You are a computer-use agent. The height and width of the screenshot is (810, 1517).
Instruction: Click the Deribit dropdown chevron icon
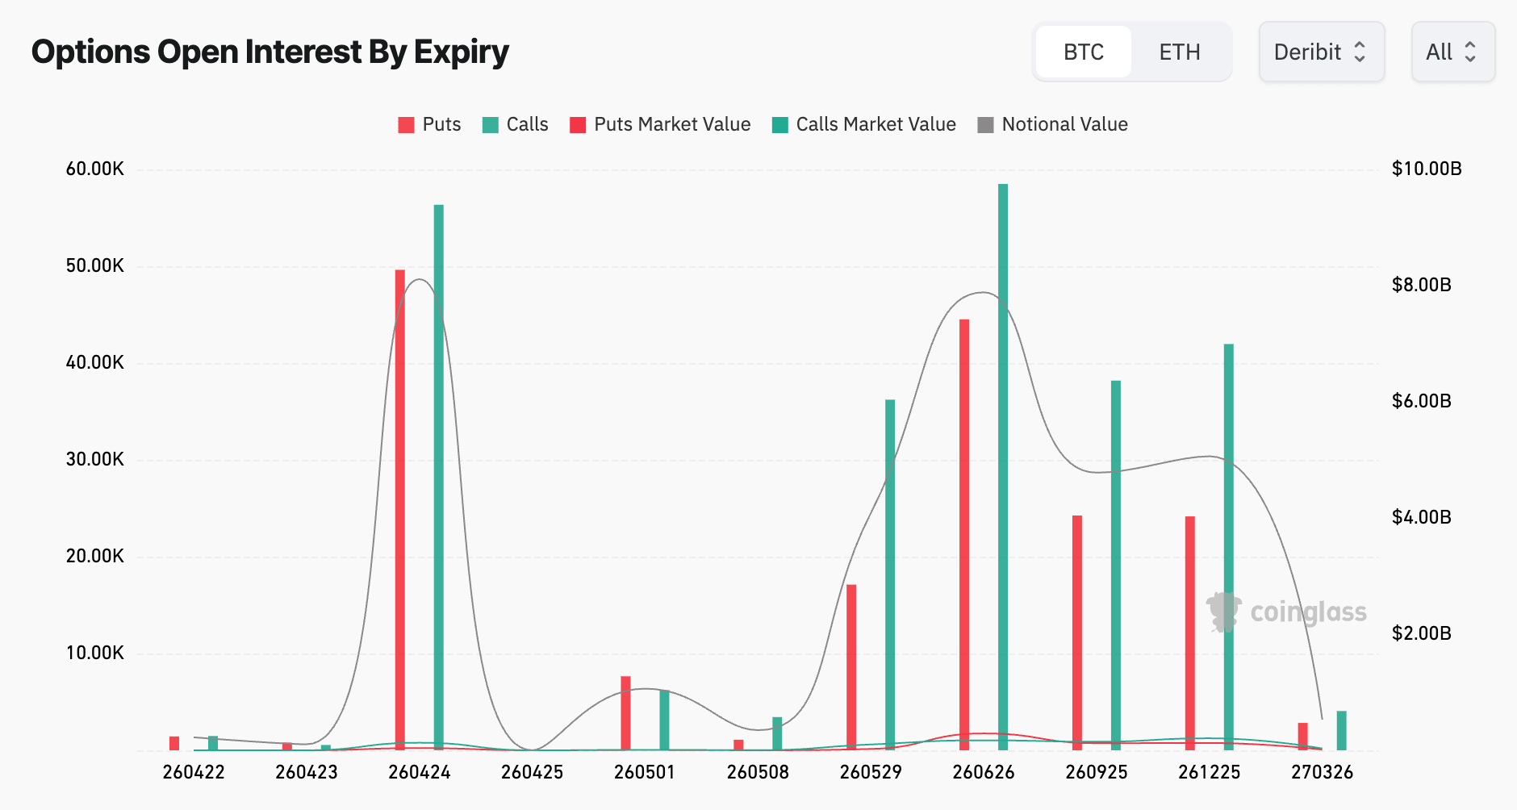pyautogui.click(x=1360, y=52)
